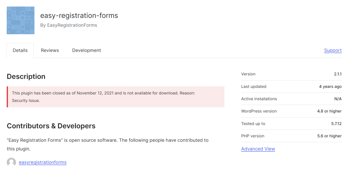Click the Last updated row

pyautogui.click(x=291, y=86)
